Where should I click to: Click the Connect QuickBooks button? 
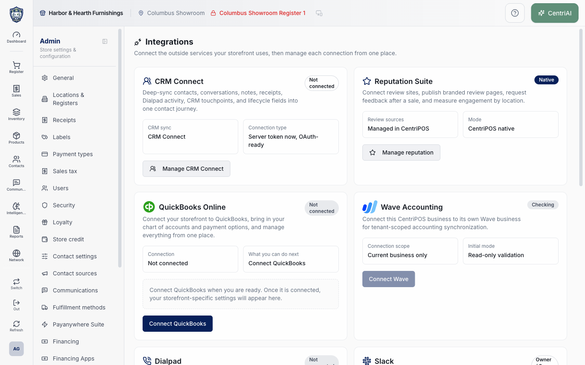coord(178,324)
